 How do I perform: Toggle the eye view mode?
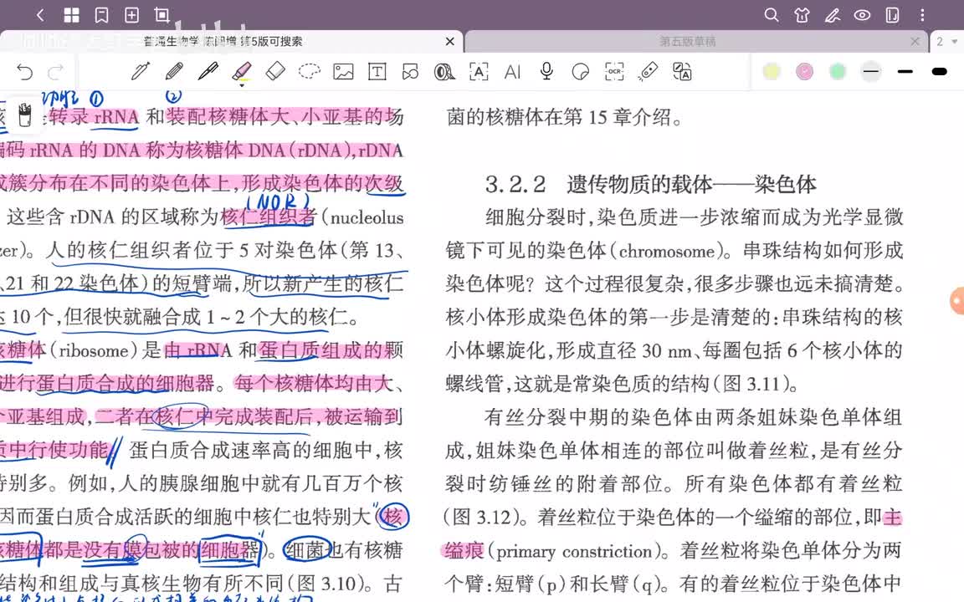(862, 15)
